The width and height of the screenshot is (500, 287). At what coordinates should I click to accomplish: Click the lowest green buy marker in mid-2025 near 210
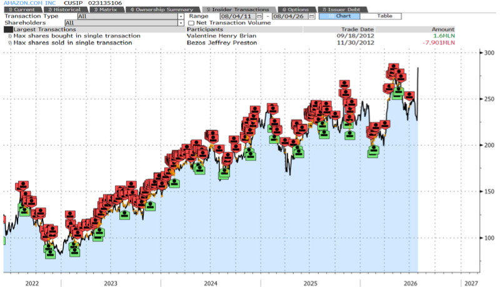[x=350, y=135]
